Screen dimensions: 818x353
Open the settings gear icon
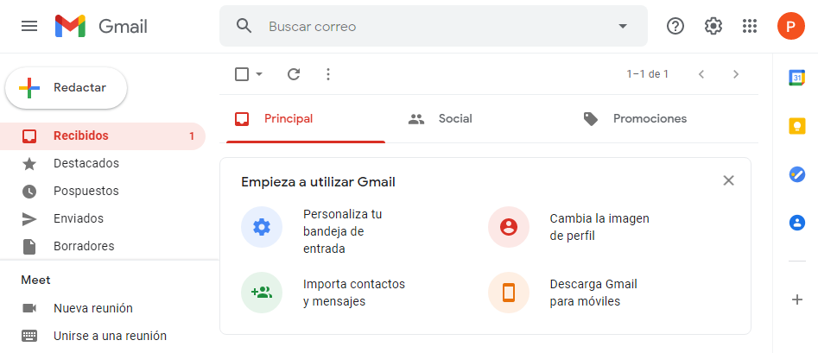tap(713, 26)
